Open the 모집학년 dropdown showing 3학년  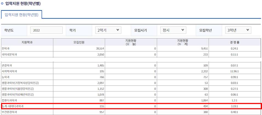238,30
